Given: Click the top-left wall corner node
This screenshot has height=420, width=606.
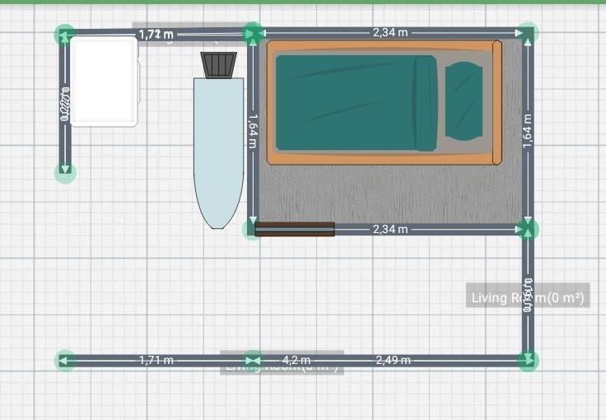Looking at the screenshot, I should pyautogui.click(x=65, y=35).
